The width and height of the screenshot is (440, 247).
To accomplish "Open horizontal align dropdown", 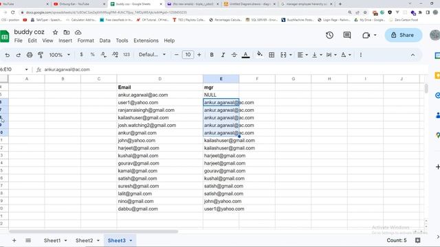I will coord(302,55).
